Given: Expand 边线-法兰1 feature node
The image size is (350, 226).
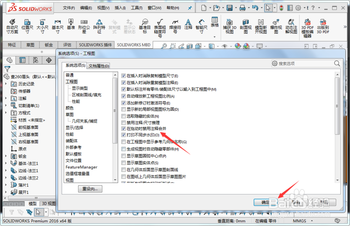Looking at the screenshot, I should coord(6,171).
